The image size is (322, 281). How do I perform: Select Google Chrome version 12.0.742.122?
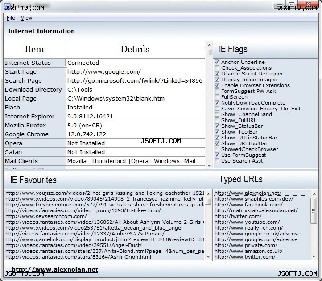135,134
